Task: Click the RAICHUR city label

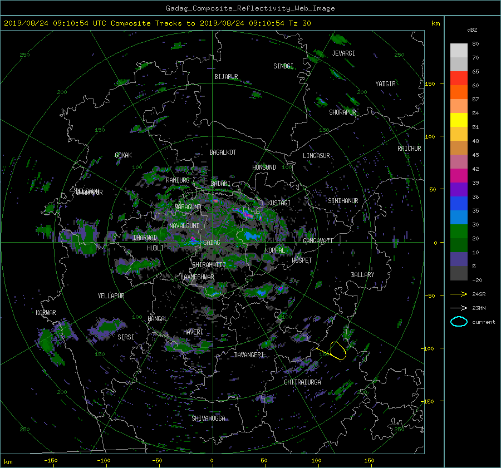Action: pos(409,149)
